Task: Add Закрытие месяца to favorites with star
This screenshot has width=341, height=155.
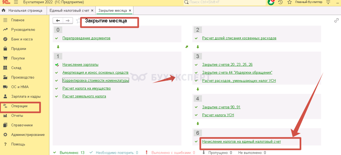Action: pos(78,20)
